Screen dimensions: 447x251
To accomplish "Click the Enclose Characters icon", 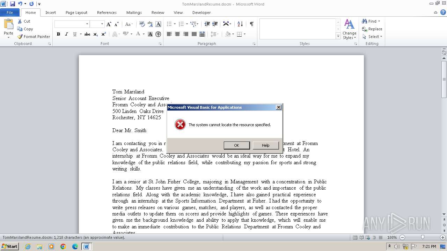I will [x=158, y=34].
